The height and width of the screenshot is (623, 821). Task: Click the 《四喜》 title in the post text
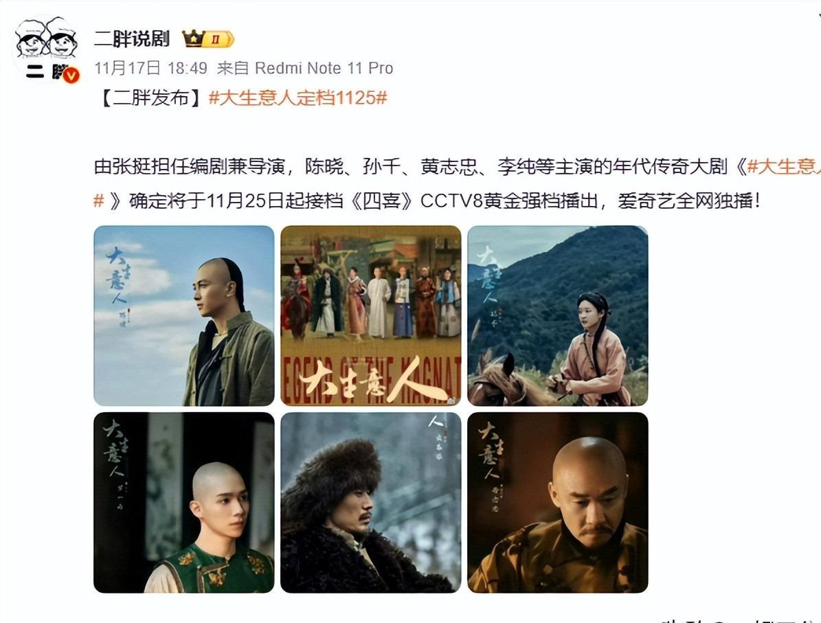click(382, 201)
